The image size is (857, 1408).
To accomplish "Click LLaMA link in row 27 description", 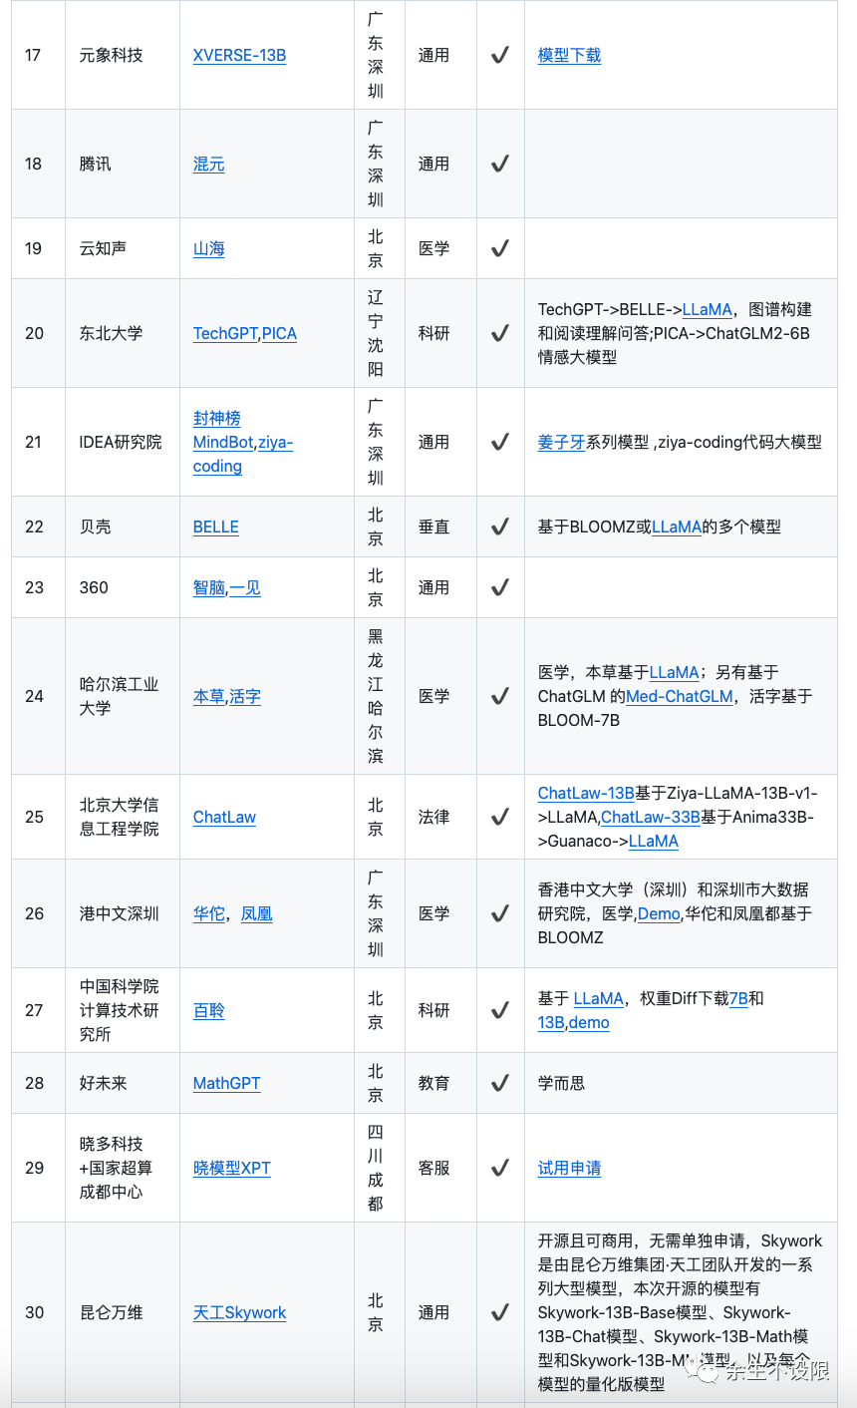I will tap(599, 998).
